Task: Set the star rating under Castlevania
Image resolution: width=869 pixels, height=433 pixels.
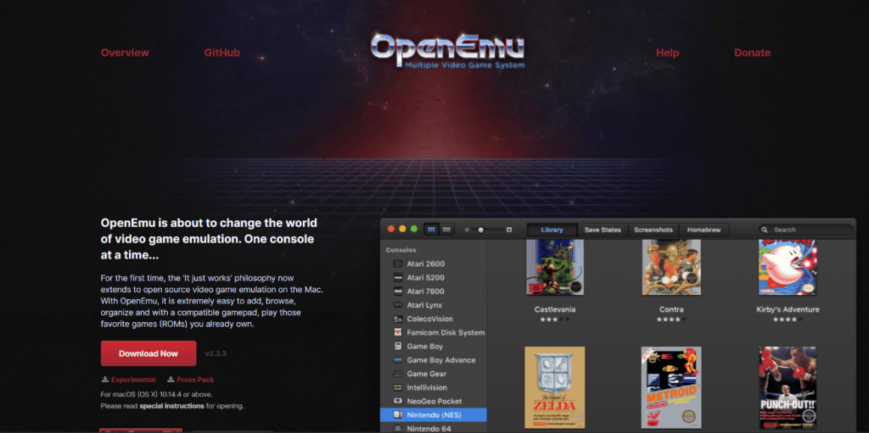Action: (555, 319)
